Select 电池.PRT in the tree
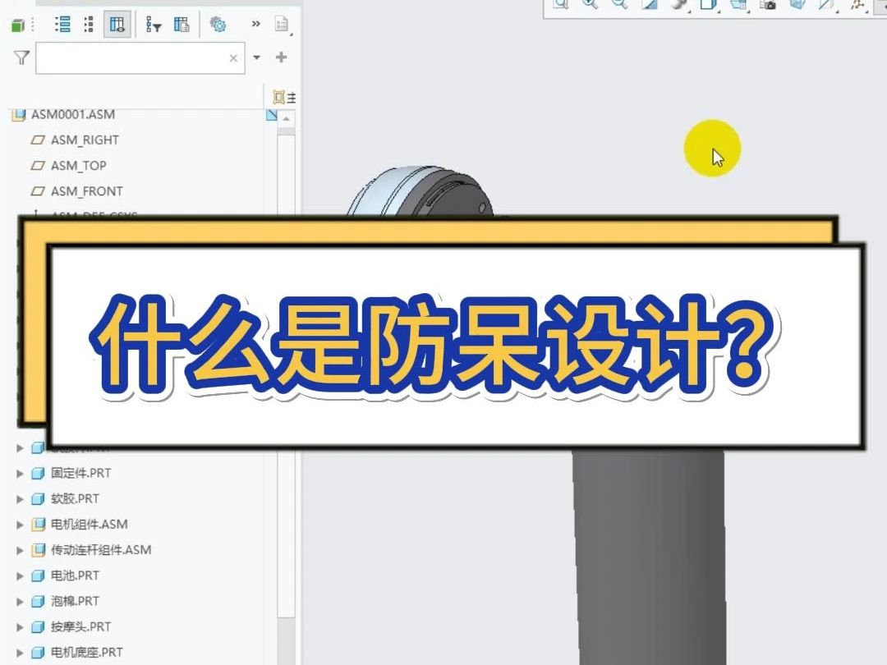Image resolution: width=887 pixels, height=665 pixels. point(75,576)
